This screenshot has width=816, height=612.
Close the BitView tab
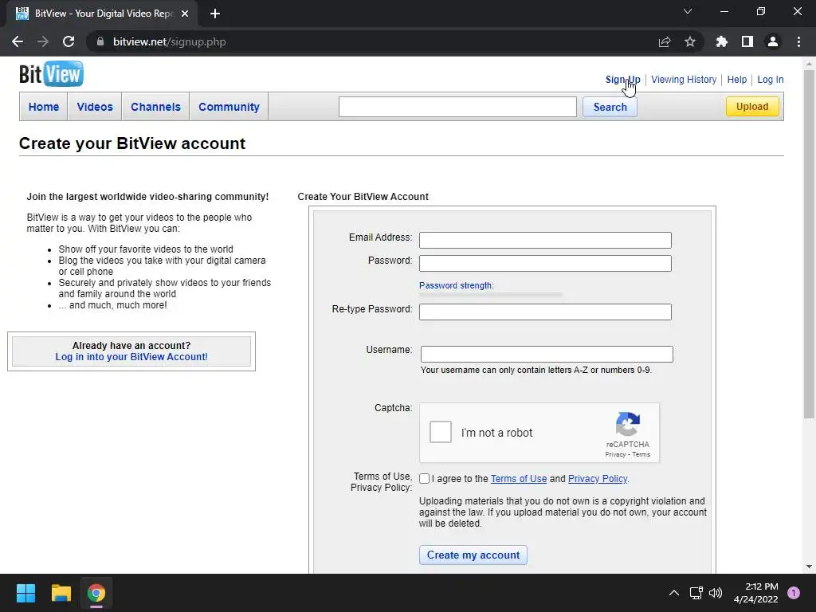click(185, 14)
